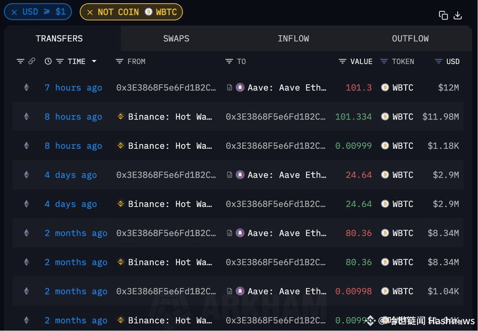478x331 pixels.
Task: Click Binance logo in green 24.64 row
Action: coord(121,204)
